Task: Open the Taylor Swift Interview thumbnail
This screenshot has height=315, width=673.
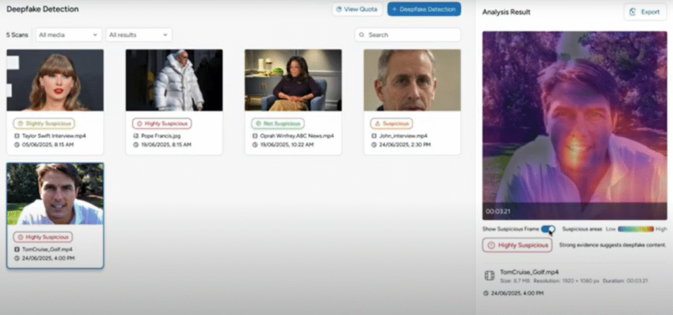Action: click(x=55, y=80)
